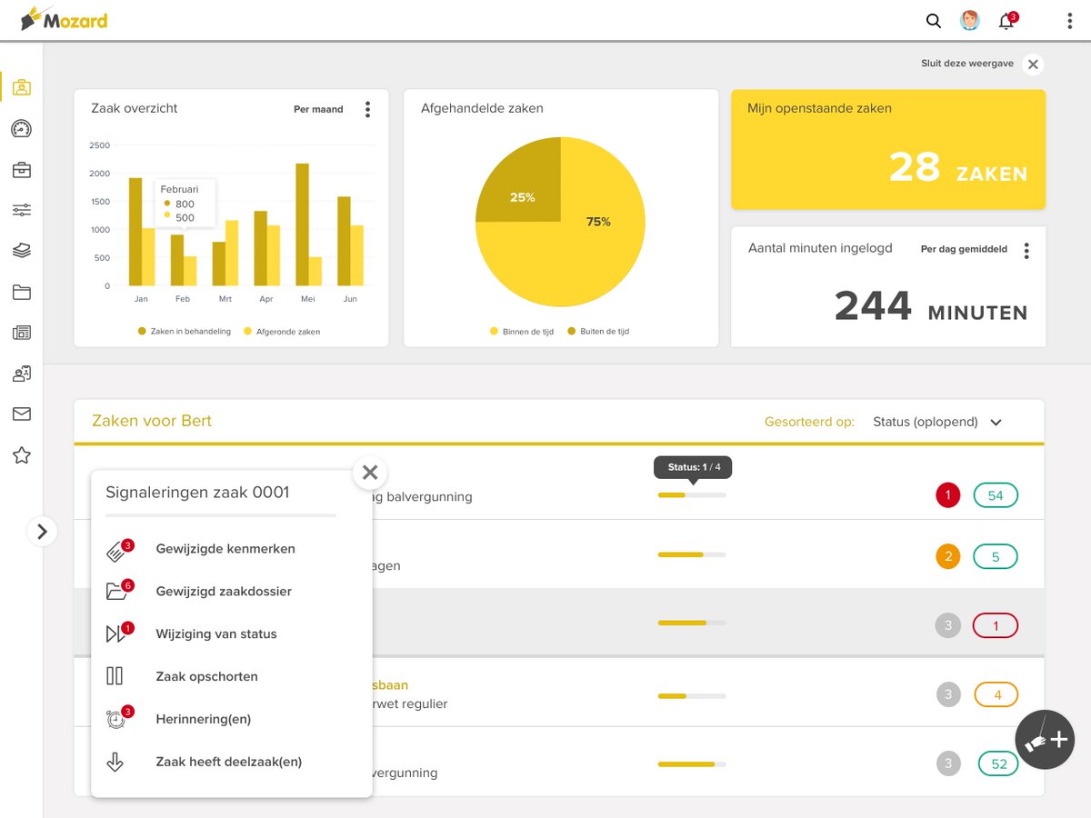1091x818 pixels.
Task: Click 'Sluit deze weergave' text
Action: click(x=966, y=64)
